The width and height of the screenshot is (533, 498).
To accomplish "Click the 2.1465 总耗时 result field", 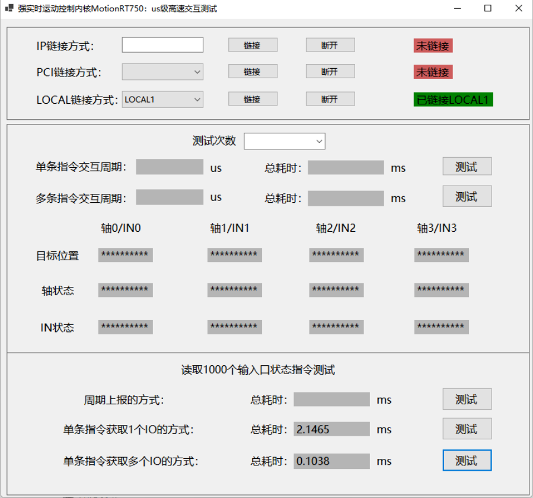I will click(x=331, y=429).
